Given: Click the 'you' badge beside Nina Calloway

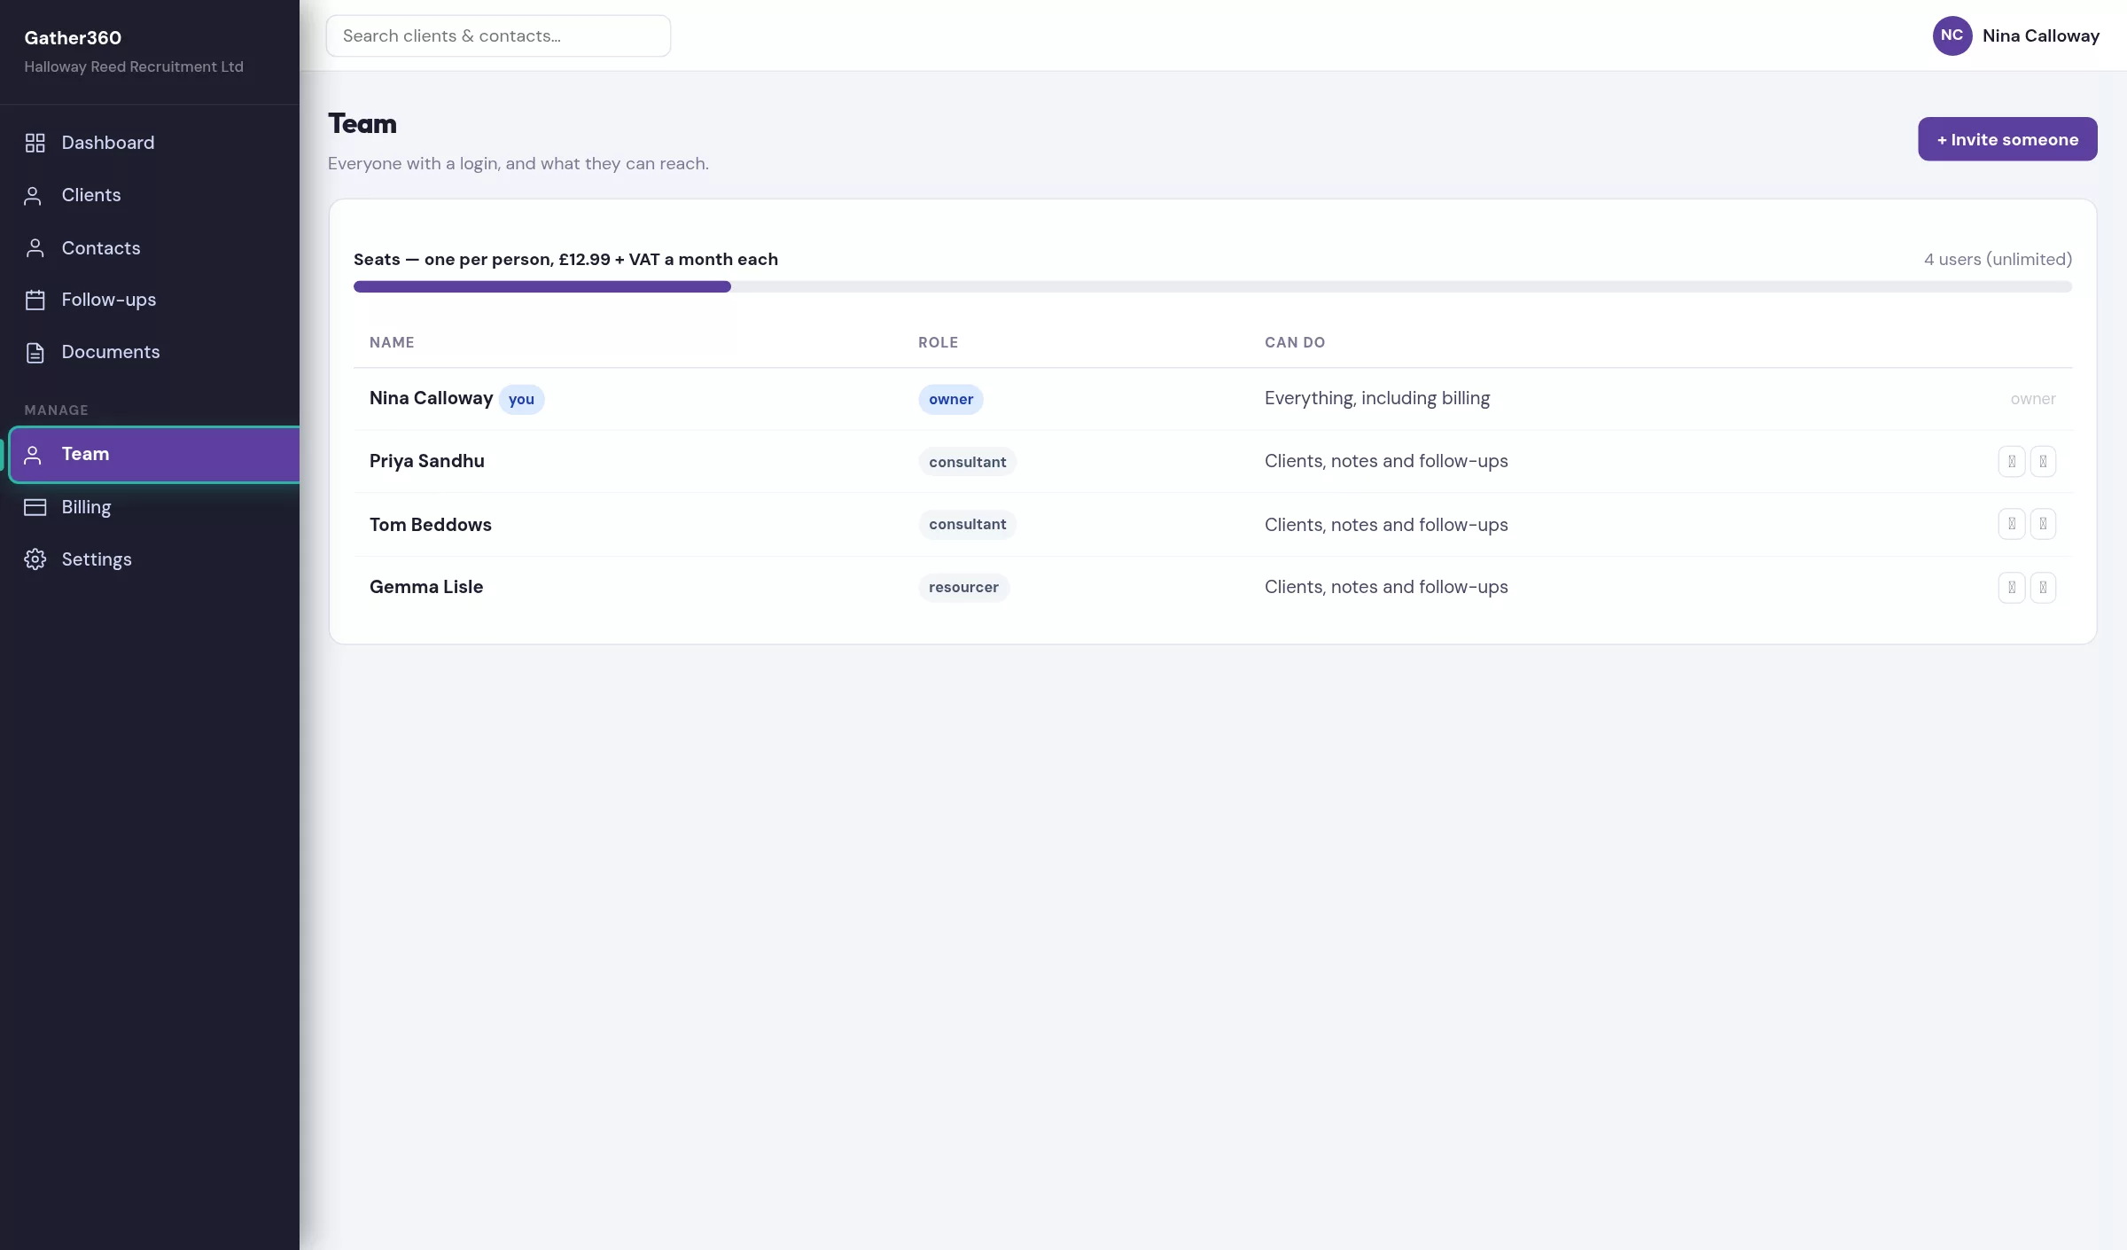Looking at the screenshot, I should [x=521, y=399].
